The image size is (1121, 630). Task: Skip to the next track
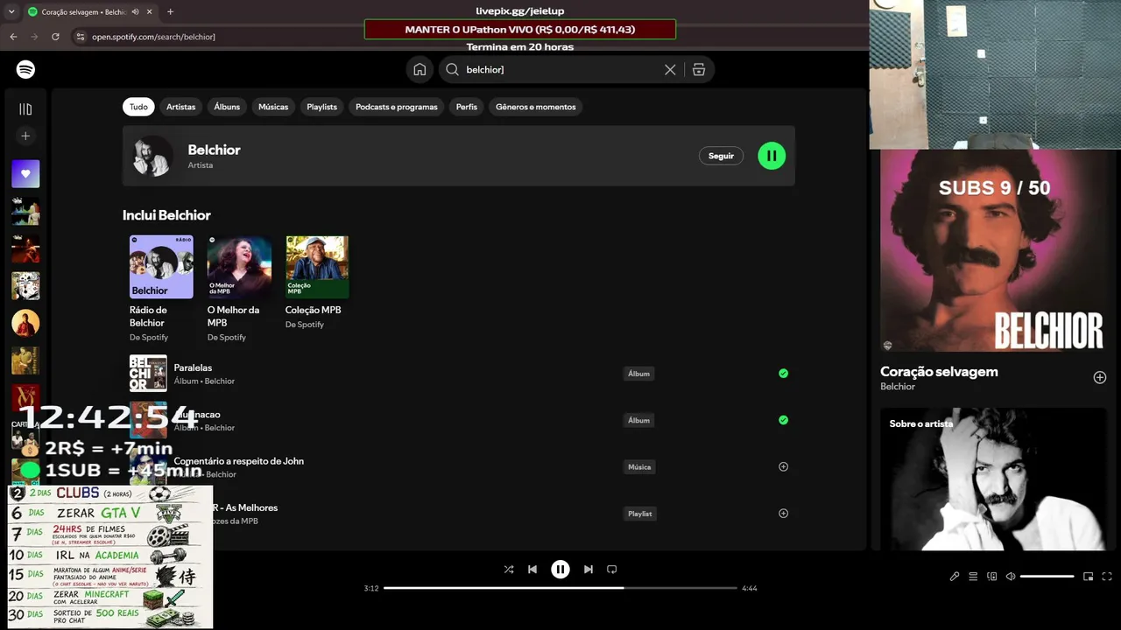click(589, 569)
